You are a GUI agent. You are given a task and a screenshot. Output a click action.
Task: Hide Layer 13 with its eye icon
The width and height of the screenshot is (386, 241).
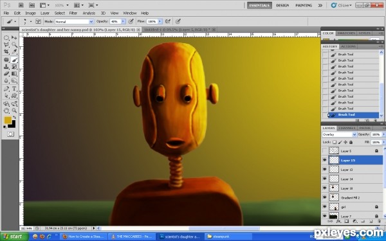click(325, 170)
